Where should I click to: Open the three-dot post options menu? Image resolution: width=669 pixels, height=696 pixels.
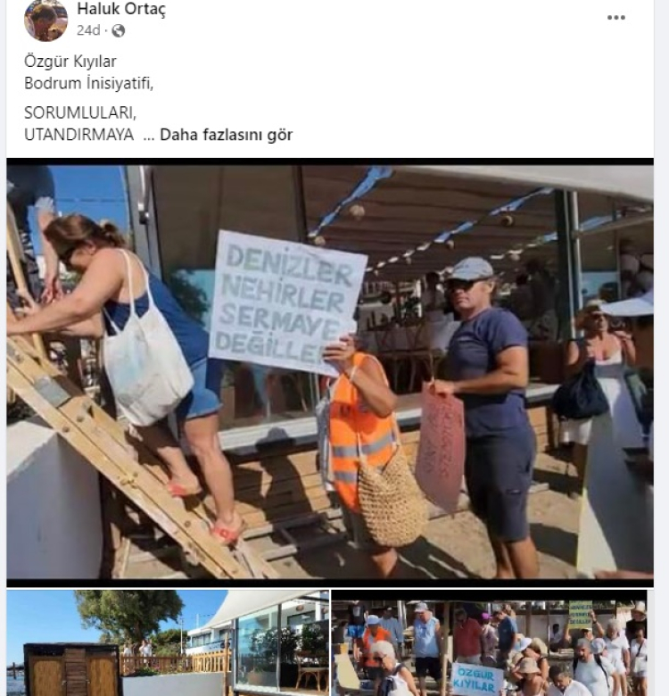[x=615, y=18]
